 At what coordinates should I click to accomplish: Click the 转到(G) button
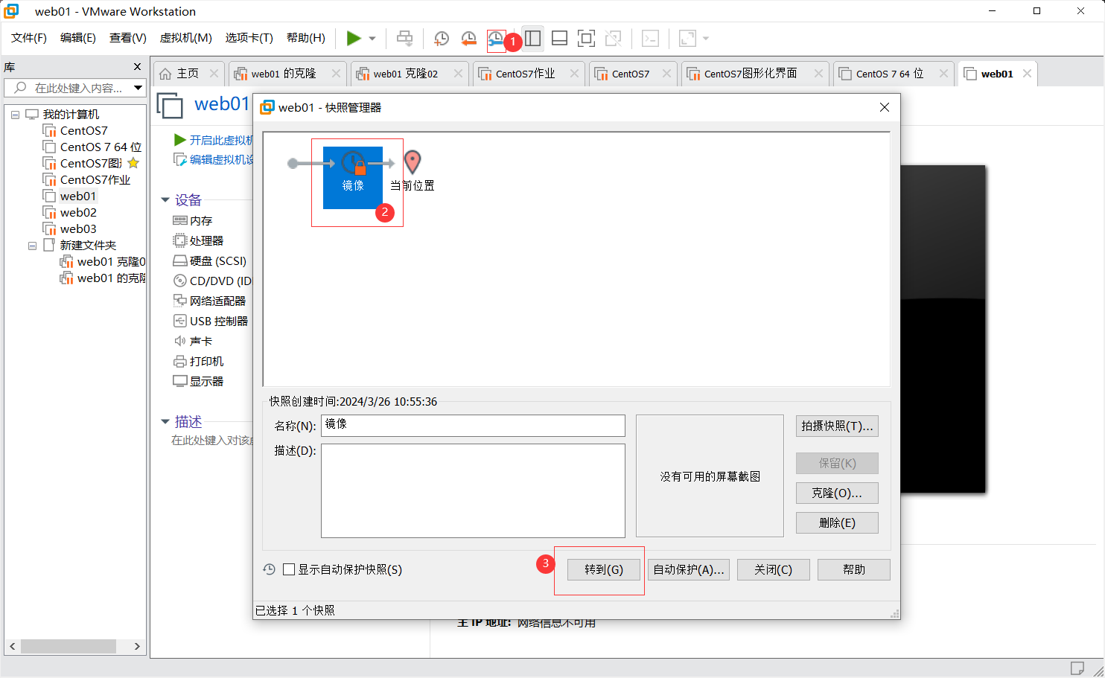point(604,569)
